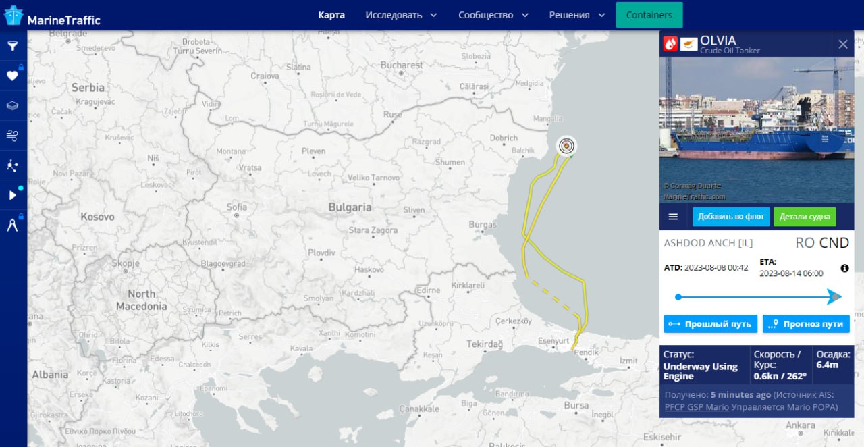Click the Детали судна button
This screenshot has height=447, width=864.
pos(805,217)
